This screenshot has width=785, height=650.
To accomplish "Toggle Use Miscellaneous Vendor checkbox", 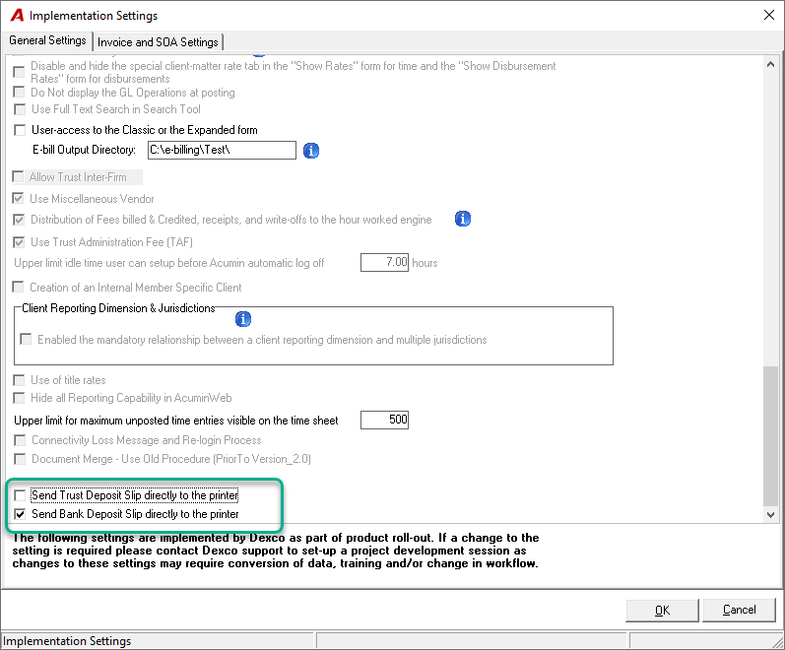I will pyautogui.click(x=18, y=198).
